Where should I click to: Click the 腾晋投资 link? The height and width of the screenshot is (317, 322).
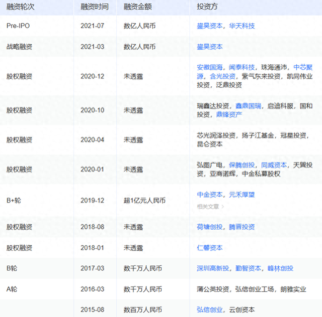242,227
